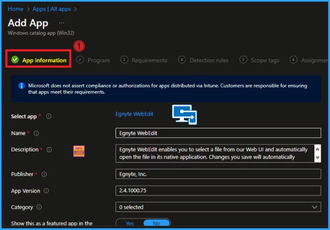Click the Description scroll down arrow
This screenshot has height=230, width=330.
point(317,158)
